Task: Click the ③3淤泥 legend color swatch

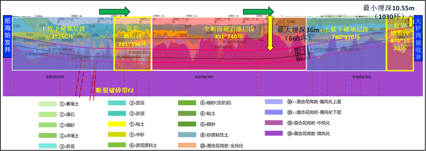Action: click(x=117, y=114)
